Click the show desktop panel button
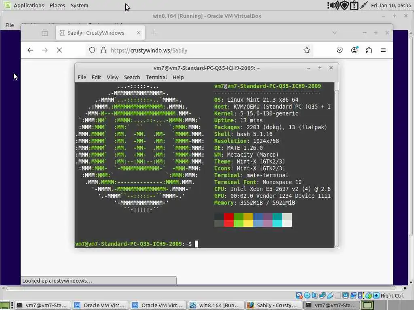414x310 pixels. (5, 305)
